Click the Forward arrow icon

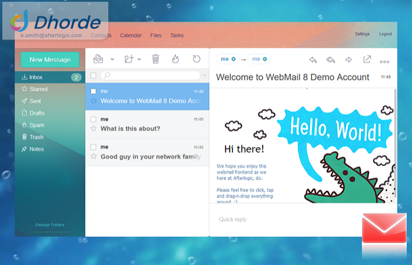tap(348, 59)
